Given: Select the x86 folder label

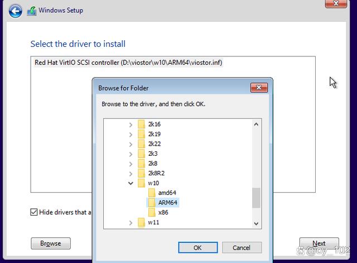Looking at the screenshot, I should (x=163, y=212).
